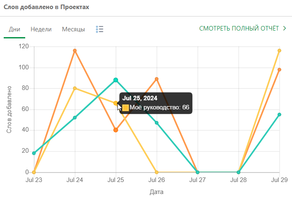Select the orange data point on Jul 25
The height and width of the screenshot is (201, 292).
[116, 130]
